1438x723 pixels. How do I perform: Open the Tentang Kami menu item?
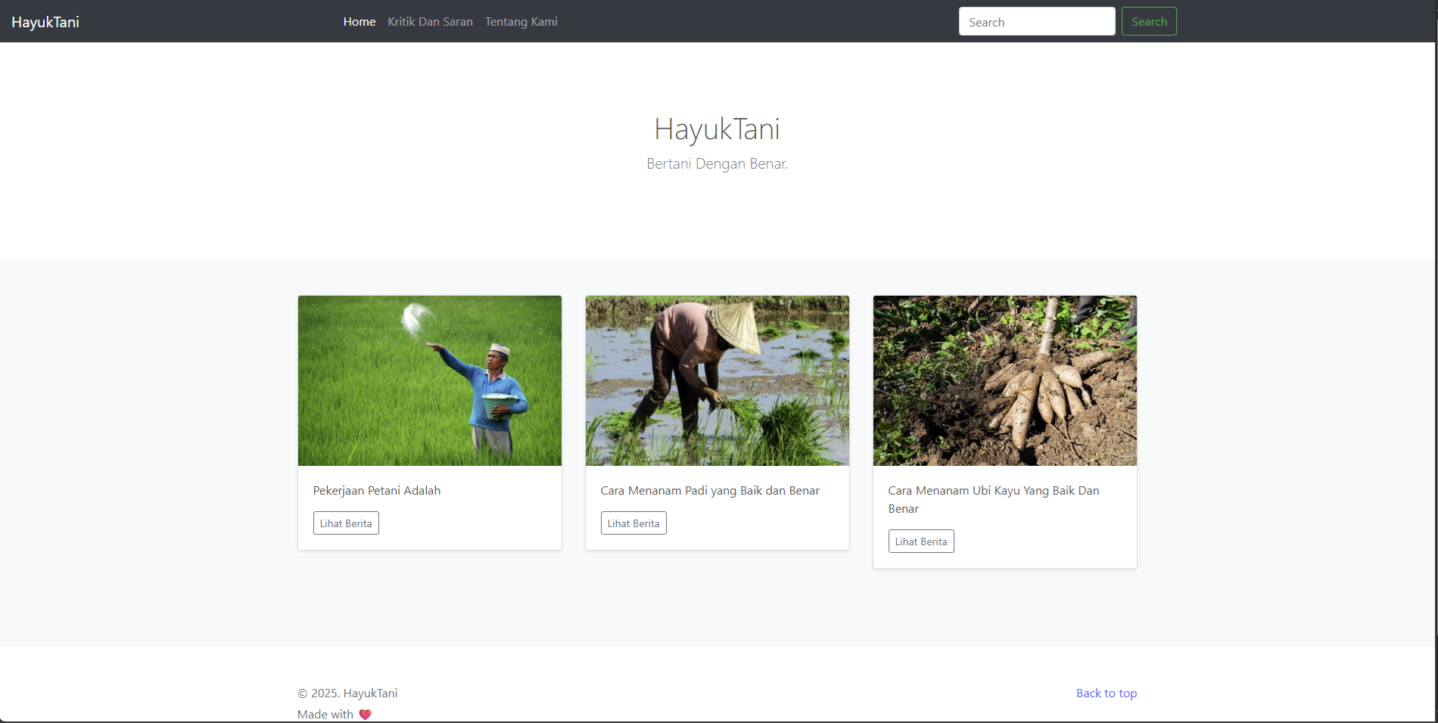tap(521, 22)
